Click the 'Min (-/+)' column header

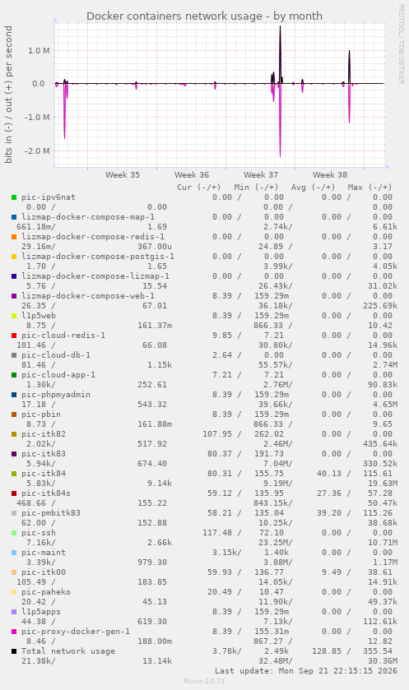click(x=256, y=188)
